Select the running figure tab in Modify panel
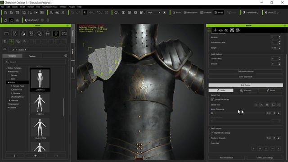This screenshot has height=162, width=288. click(215, 30)
